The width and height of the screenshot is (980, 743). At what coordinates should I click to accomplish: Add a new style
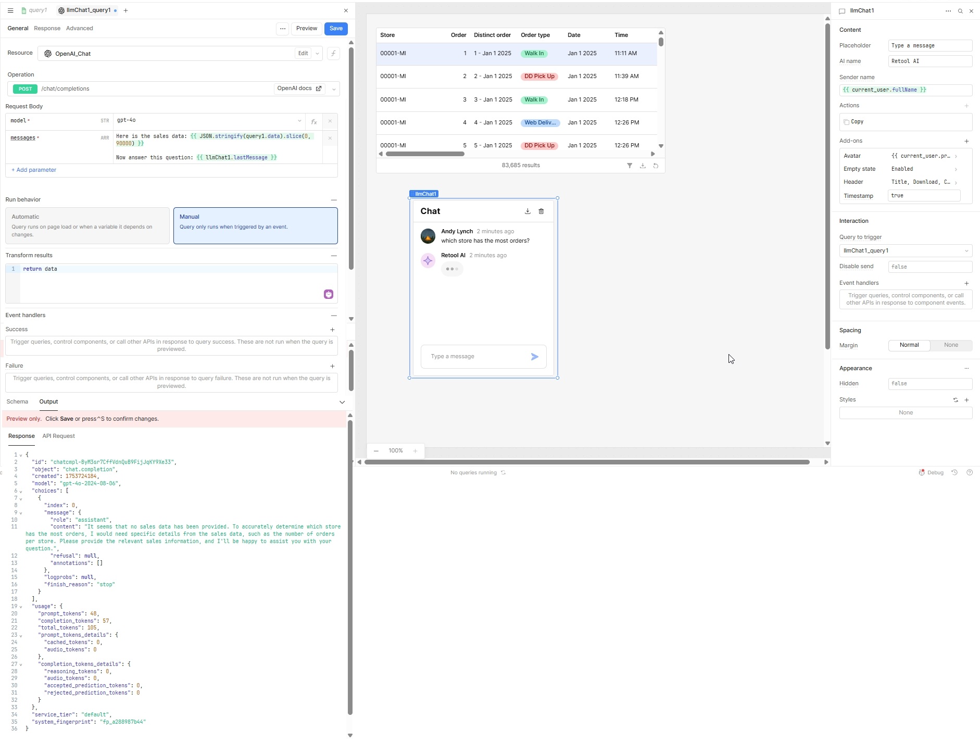pyautogui.click(x=966, y=400)
